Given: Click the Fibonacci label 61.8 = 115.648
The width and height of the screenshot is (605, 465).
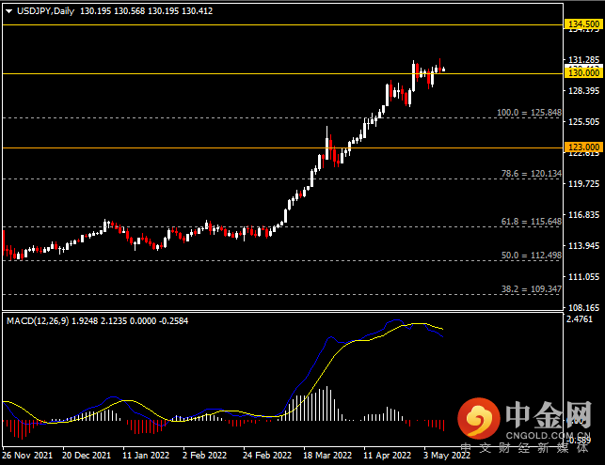Looking at the screenshot, I should 532,222.
